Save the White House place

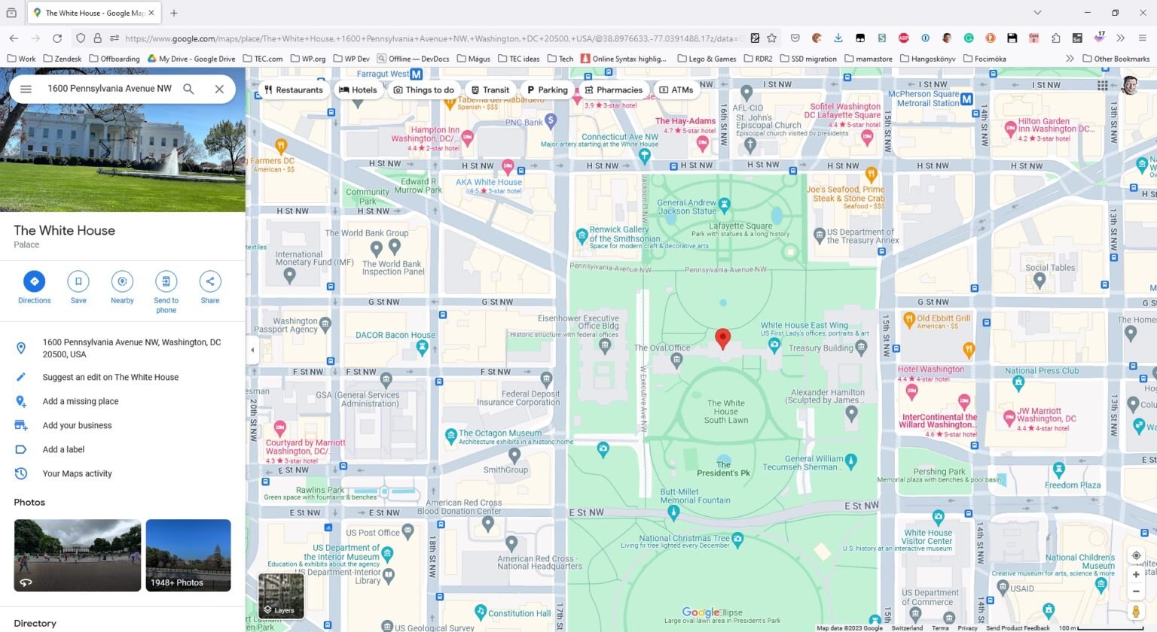pyautogui.click(x=78, y=281)
